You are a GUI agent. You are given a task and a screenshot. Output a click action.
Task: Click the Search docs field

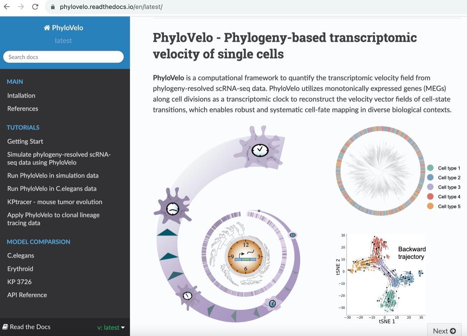[63, 57]
